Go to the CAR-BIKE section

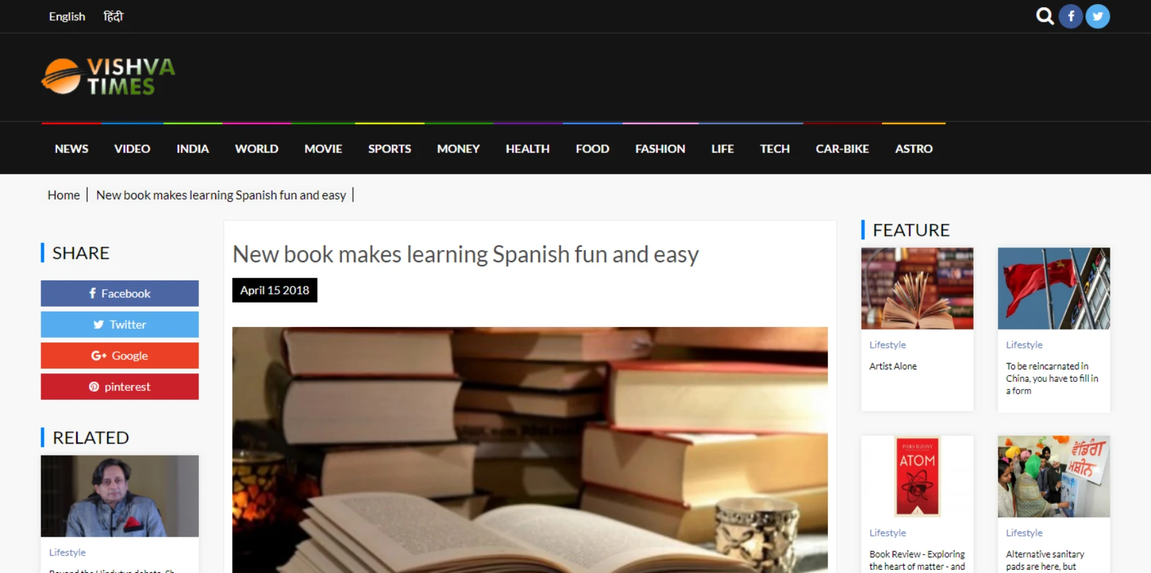coord(842,148)
